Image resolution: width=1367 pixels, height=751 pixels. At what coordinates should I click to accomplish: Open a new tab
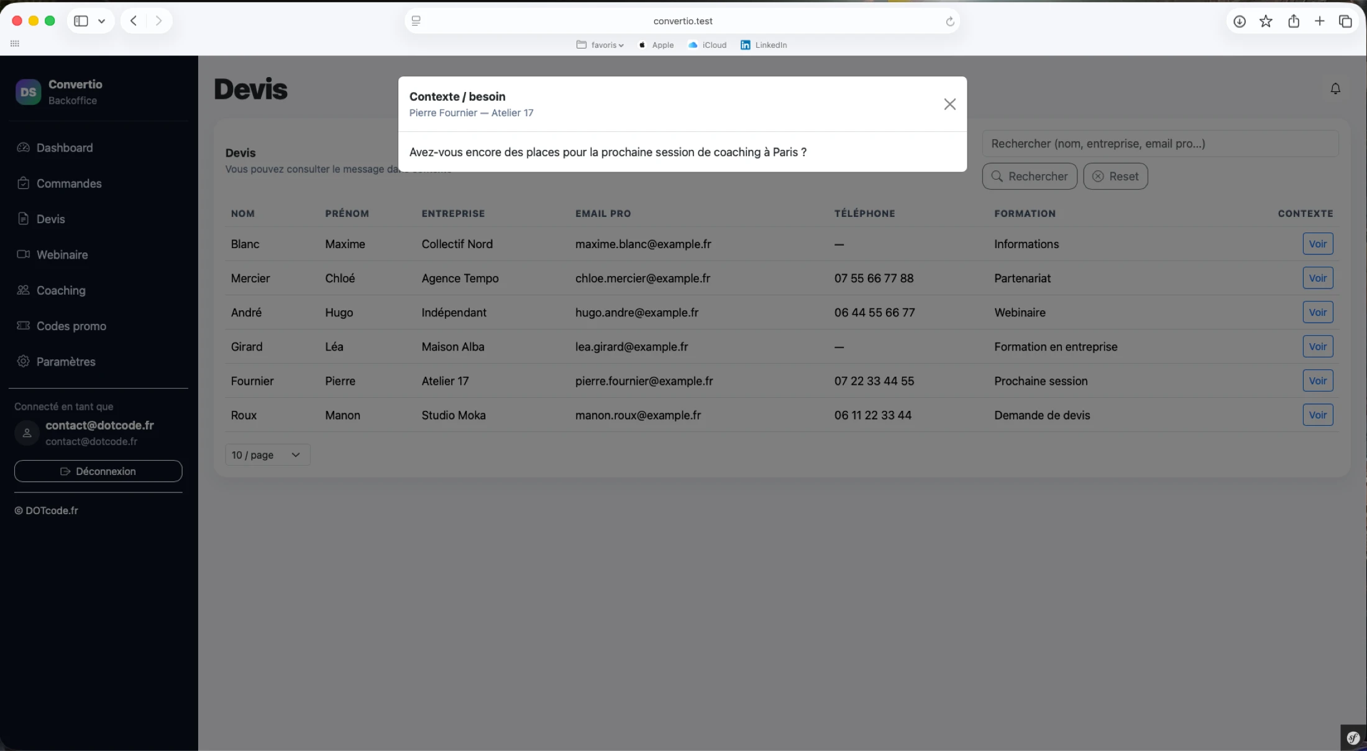[1320, 21]
